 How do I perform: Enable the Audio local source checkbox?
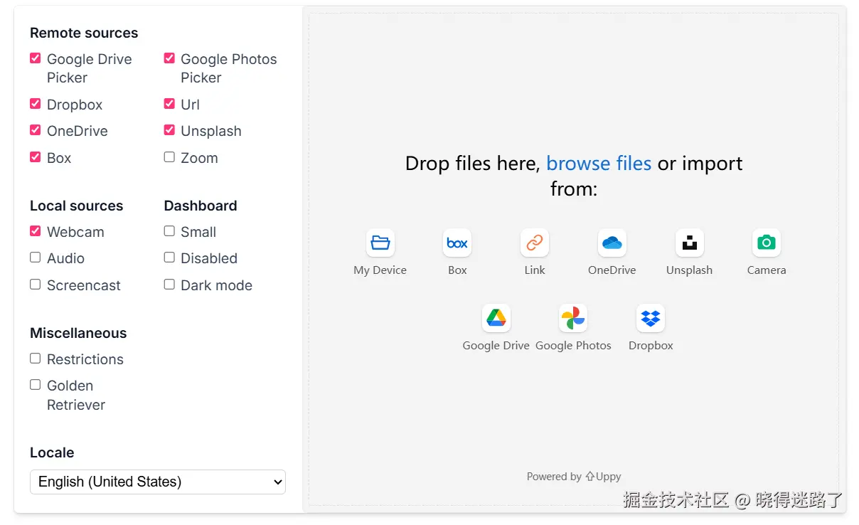tap(35, 258)
